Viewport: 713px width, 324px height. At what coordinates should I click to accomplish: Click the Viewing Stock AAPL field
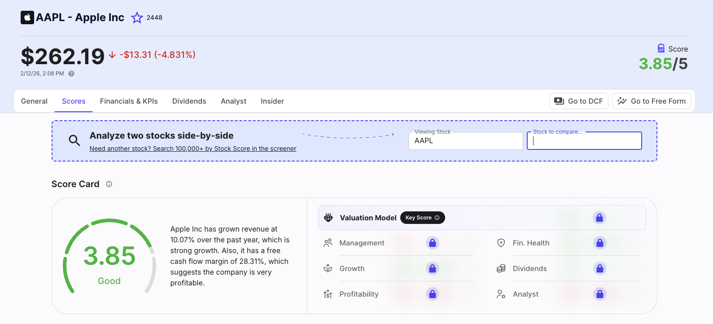(x=466, y=140)
